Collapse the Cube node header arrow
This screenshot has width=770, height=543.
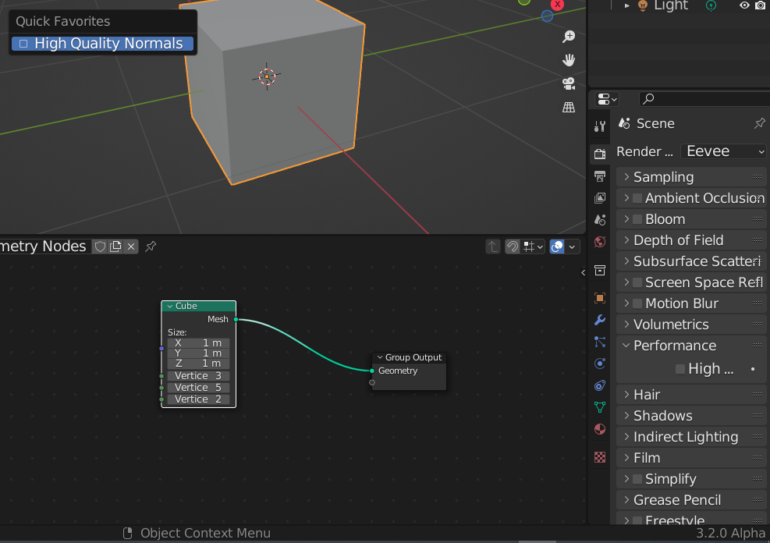(x=169, y=307)
